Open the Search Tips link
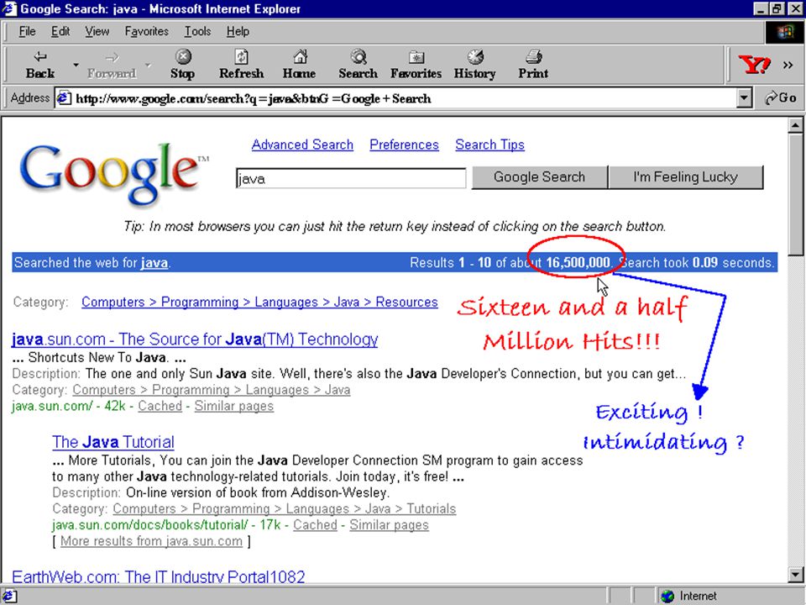 point(489,145)
